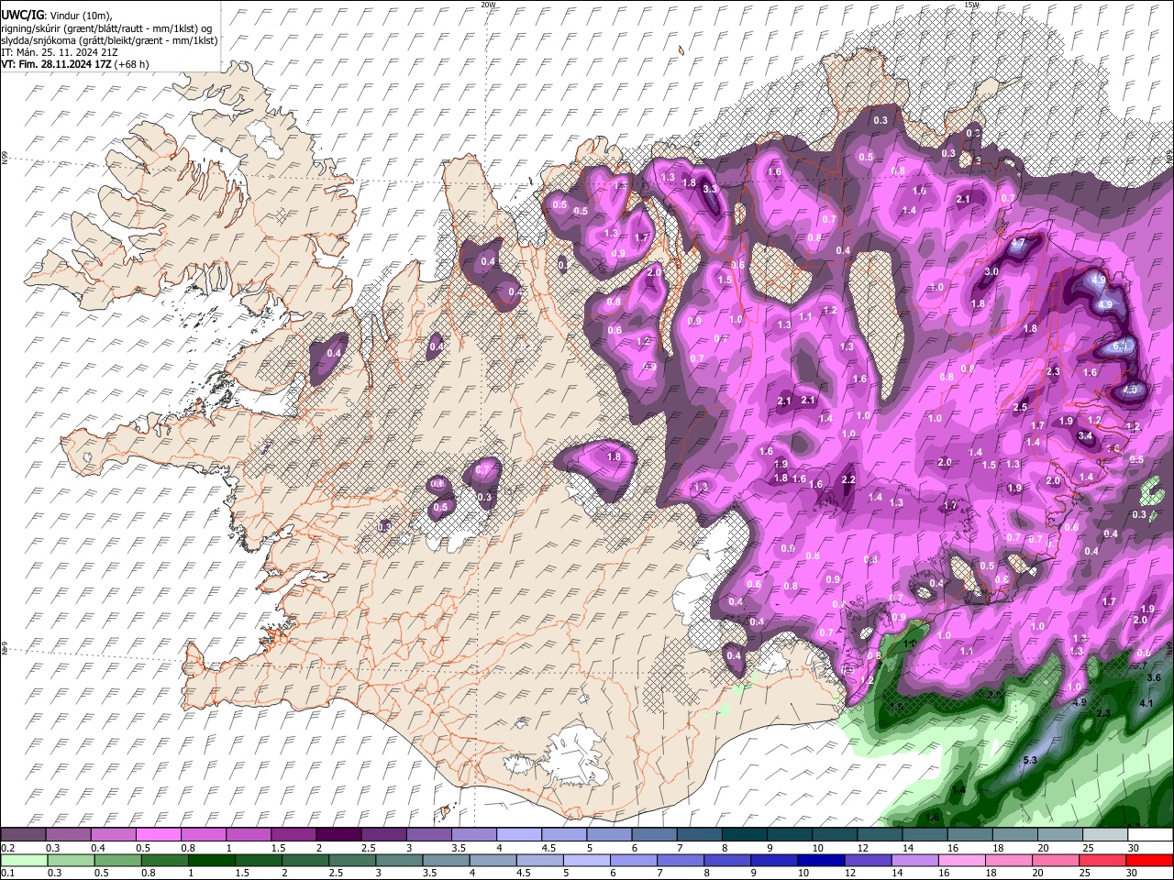The height and width of the screenshot is (880, 1174).
Task: Click the 2.5 snowfall value in the east
Action: pyautogui.click(x=1019, y=408)
